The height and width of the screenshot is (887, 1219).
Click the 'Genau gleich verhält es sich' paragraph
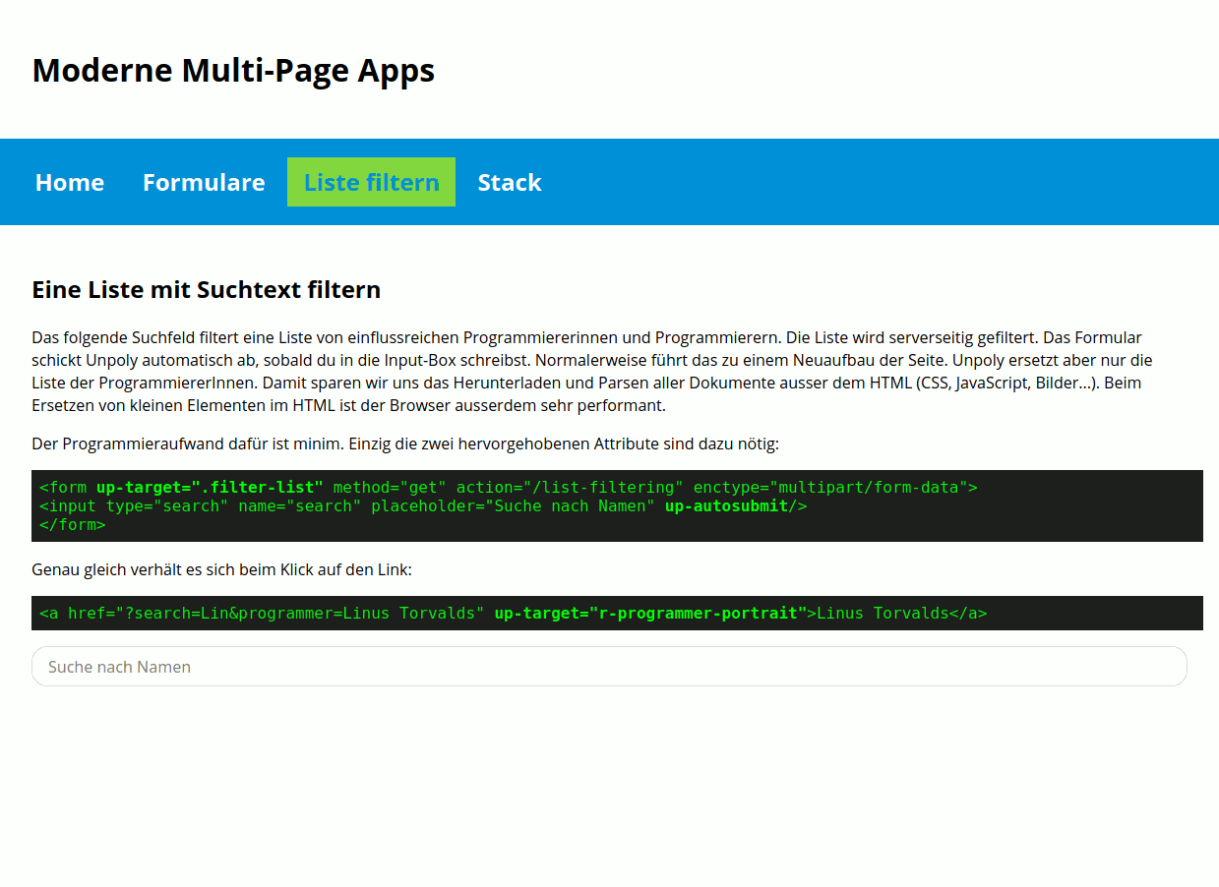(x=221, y=569)
